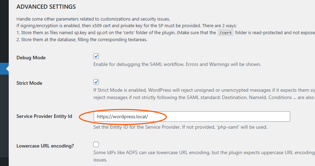Uncheck the Strict Mode checkbox
Viewport: 315px width, 166px height.
point(96,82)
